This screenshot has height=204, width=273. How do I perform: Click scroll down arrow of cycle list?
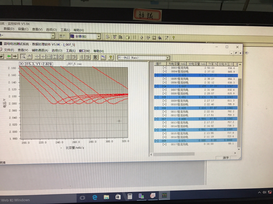pos(239,149)
